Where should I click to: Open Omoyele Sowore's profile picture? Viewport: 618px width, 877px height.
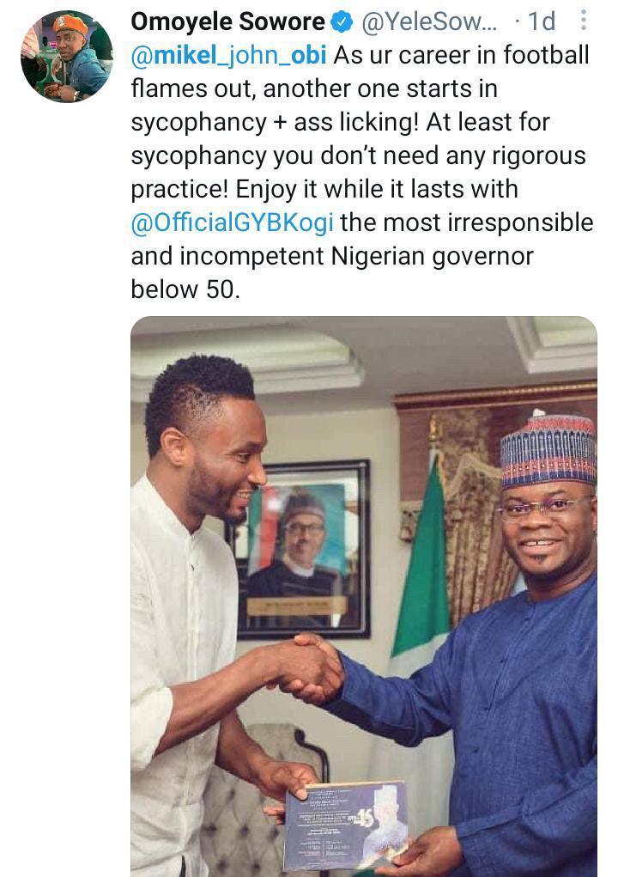tap(66, 57)
